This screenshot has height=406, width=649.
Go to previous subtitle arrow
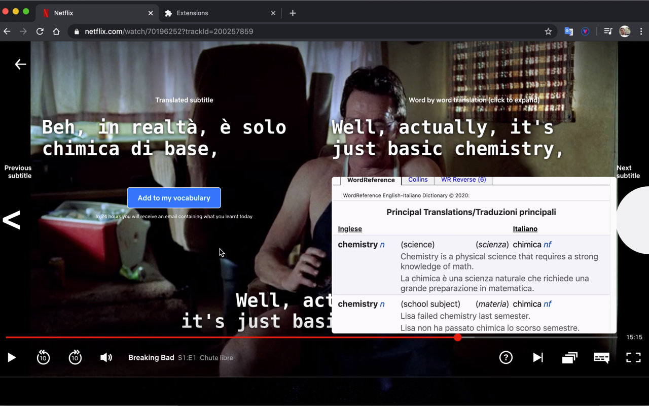(x=12, y=220)
